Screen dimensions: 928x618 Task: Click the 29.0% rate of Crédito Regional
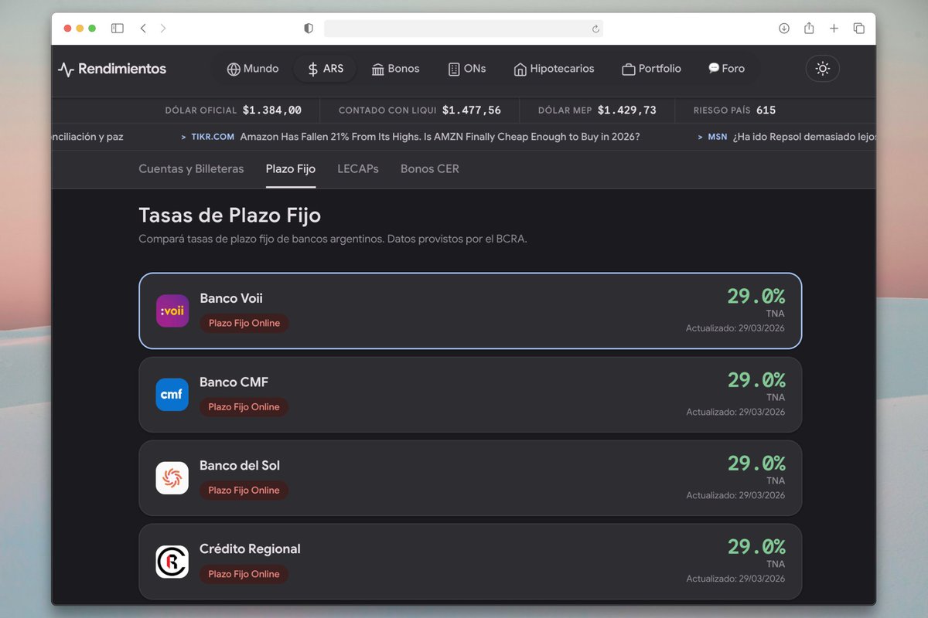756,546
